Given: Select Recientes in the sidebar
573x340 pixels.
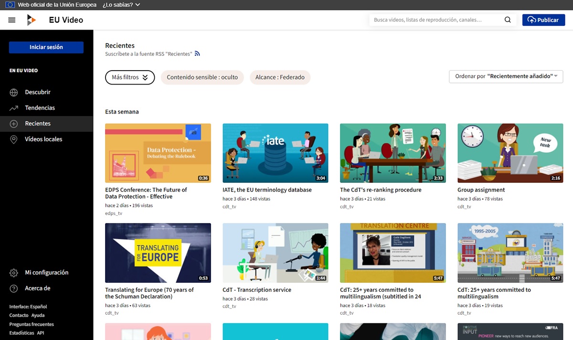Looking at the screenshot, I should (x=38, y=124).
